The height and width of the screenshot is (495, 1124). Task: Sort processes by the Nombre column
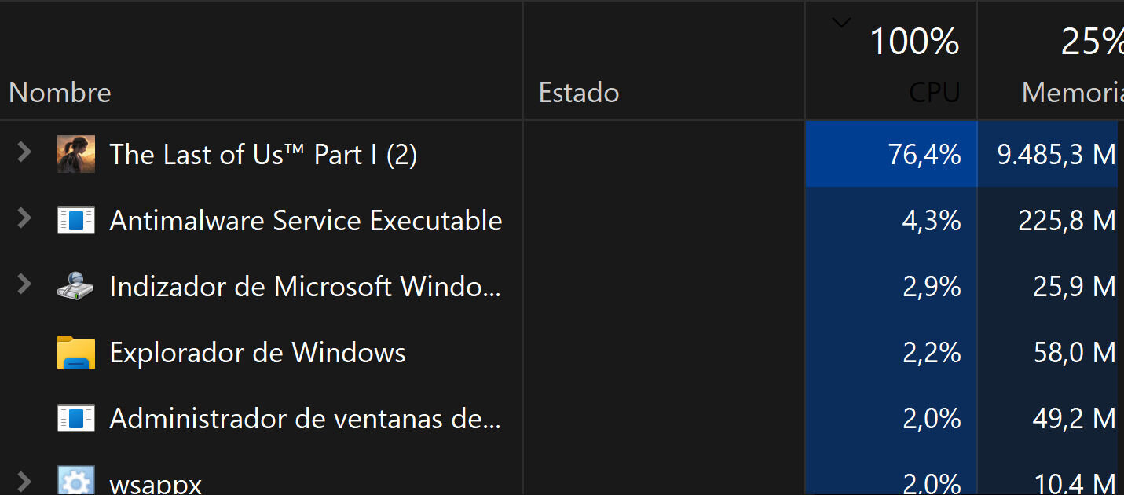60,93
